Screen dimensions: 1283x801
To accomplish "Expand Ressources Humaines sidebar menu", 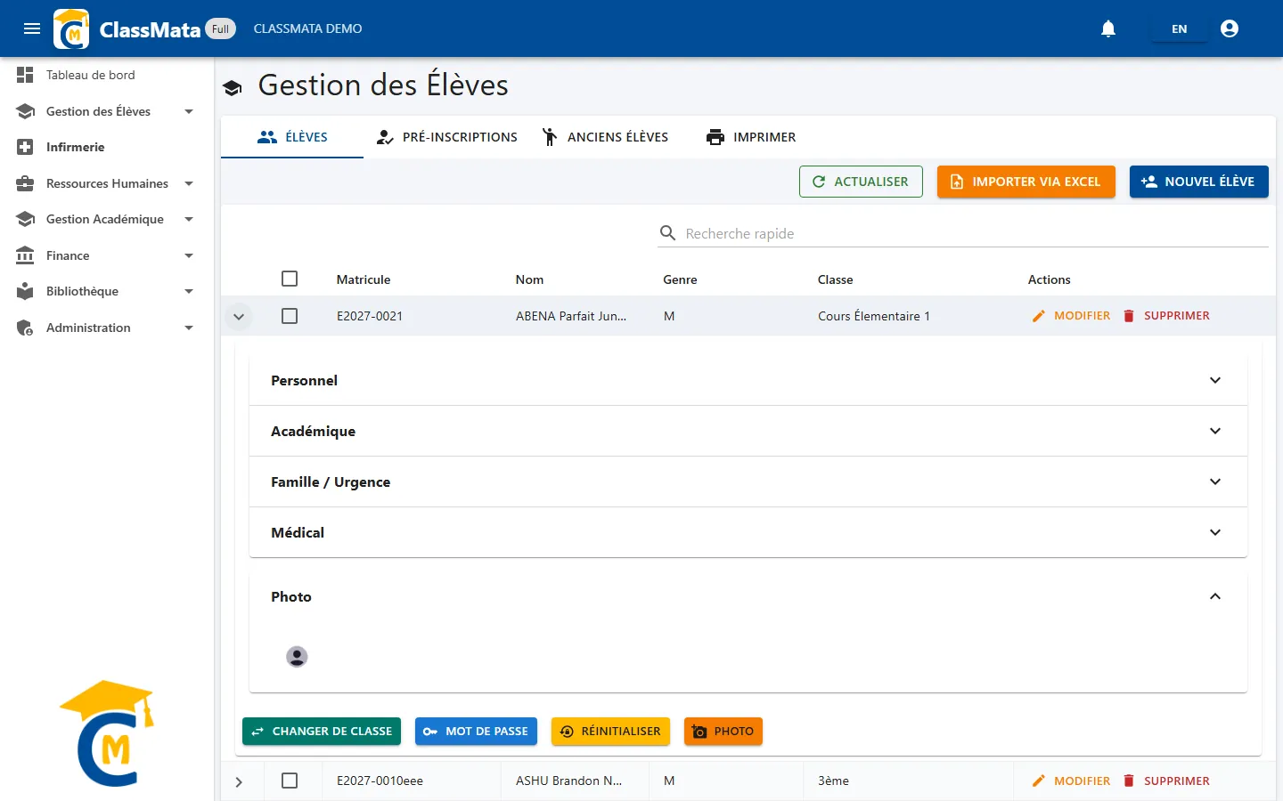I will [107, 183].
